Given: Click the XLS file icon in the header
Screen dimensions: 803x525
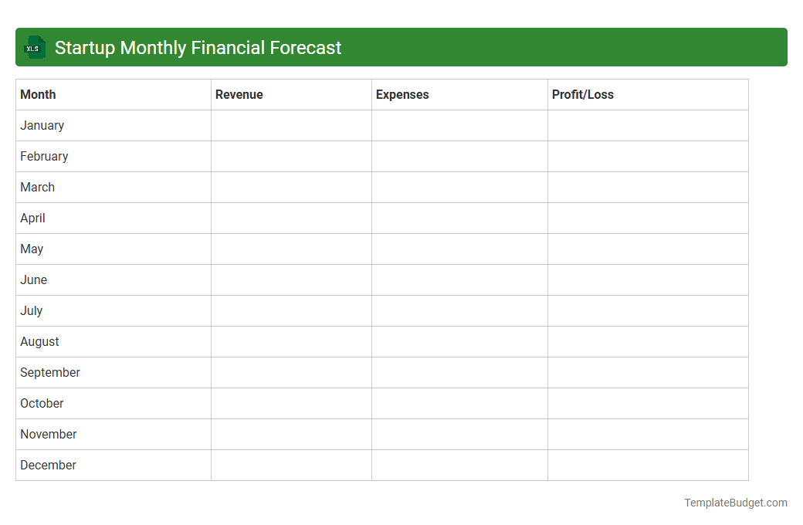Looking at the screenshot, I should pos(34,47).
